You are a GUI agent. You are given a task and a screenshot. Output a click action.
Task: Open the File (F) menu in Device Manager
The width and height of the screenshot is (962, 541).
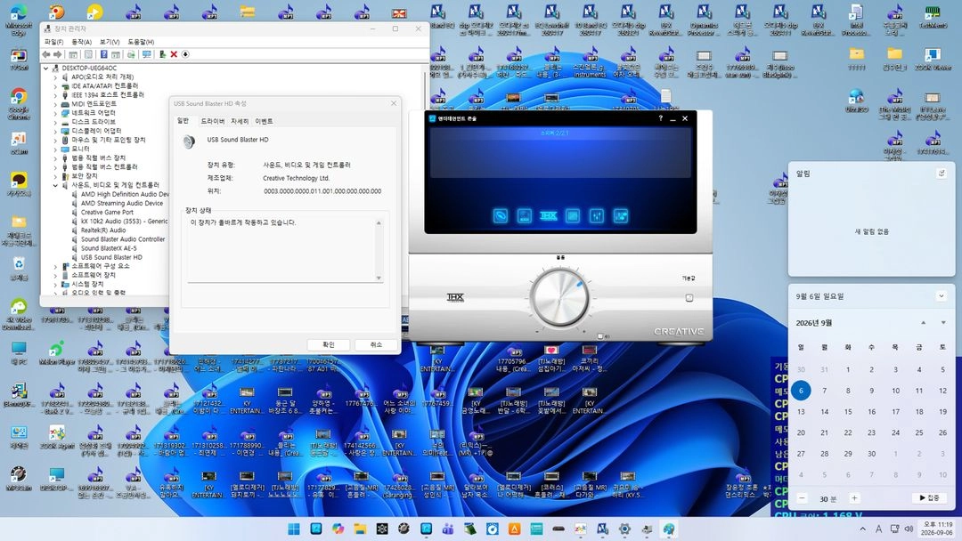(x=53, y=42)
